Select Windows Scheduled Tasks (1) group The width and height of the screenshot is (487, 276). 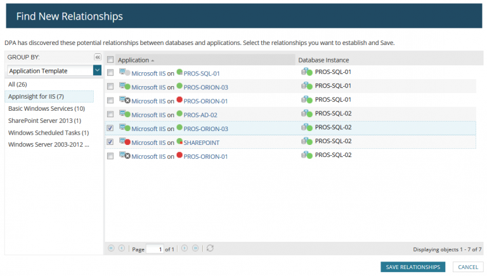48,133
